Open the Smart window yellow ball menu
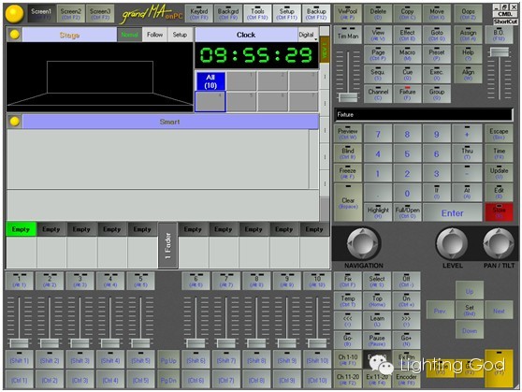This screenshot has width=522, height=392. coord(14,122)
